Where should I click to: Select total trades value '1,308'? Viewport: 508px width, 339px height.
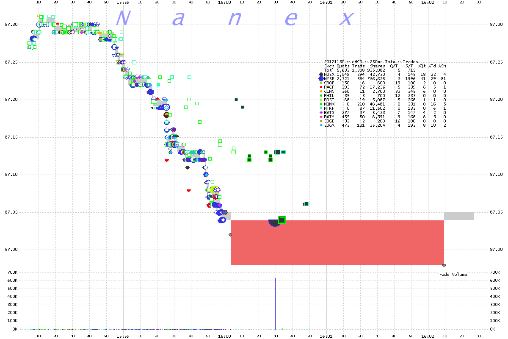click(358, 70)
